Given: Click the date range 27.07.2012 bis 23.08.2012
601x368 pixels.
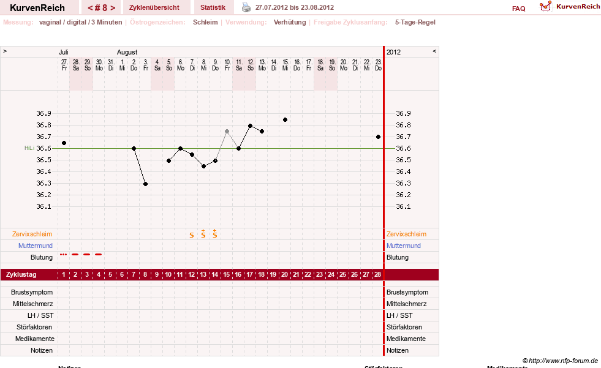Looking at the screenshot, I should [294, 7].
